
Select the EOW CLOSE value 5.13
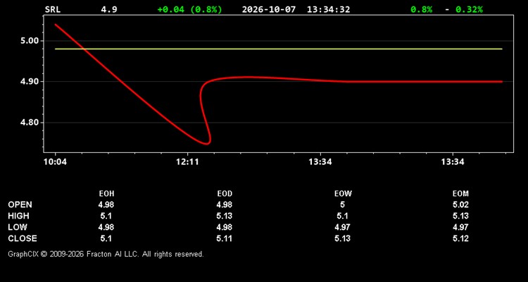point(342,238)
